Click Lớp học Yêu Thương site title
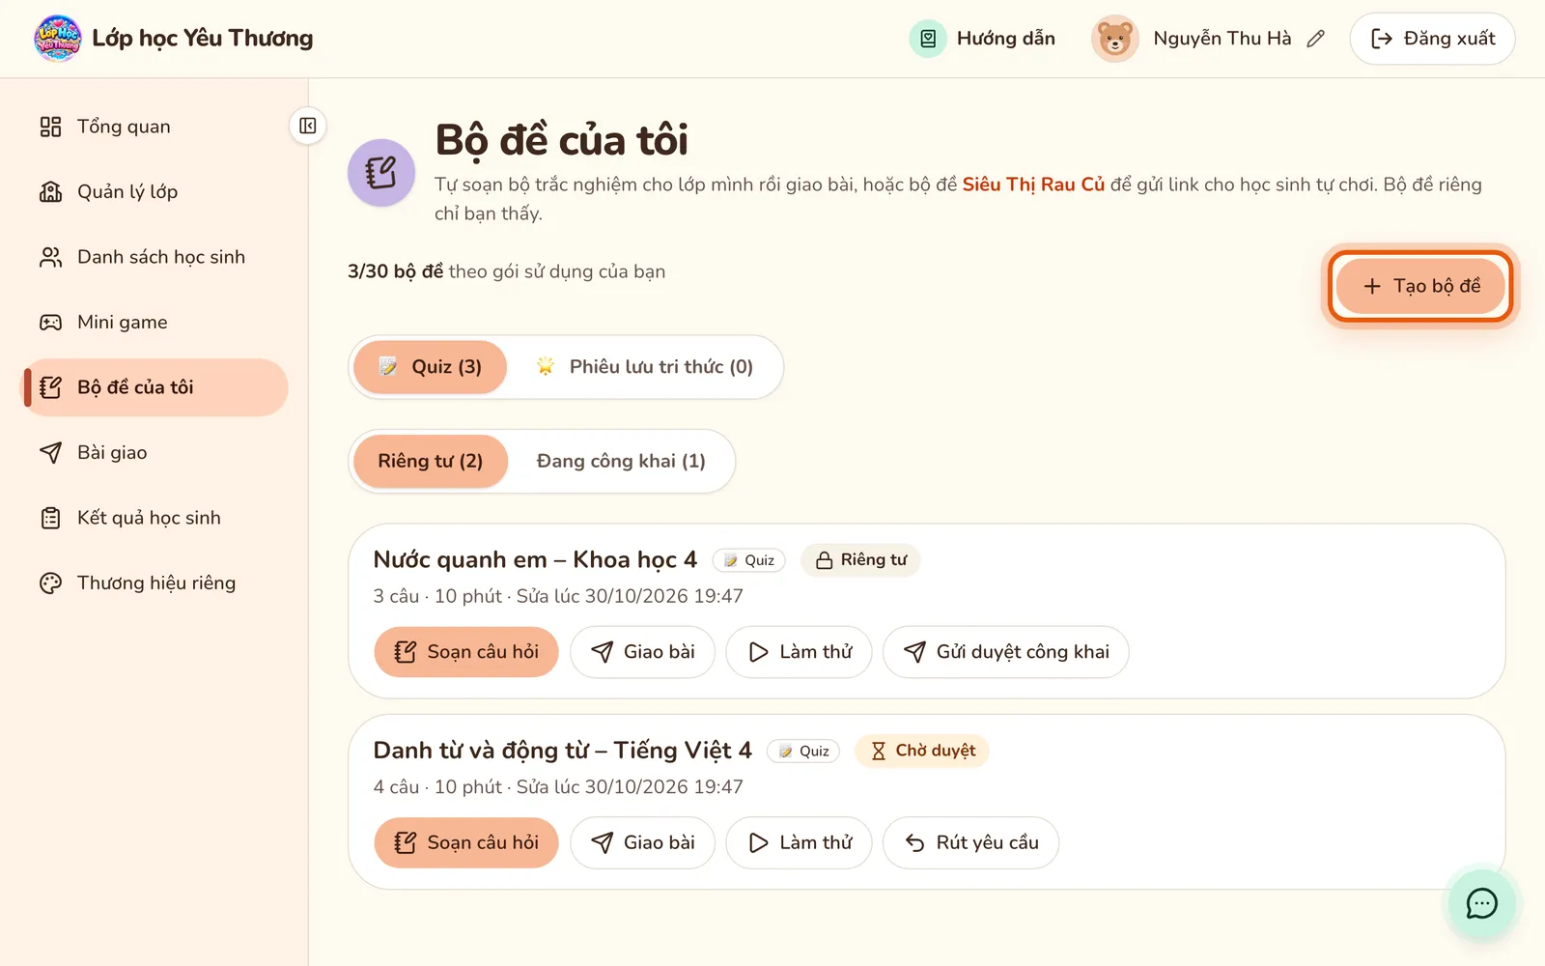This screenshot has height=966, width=1545. coord(203,39)
